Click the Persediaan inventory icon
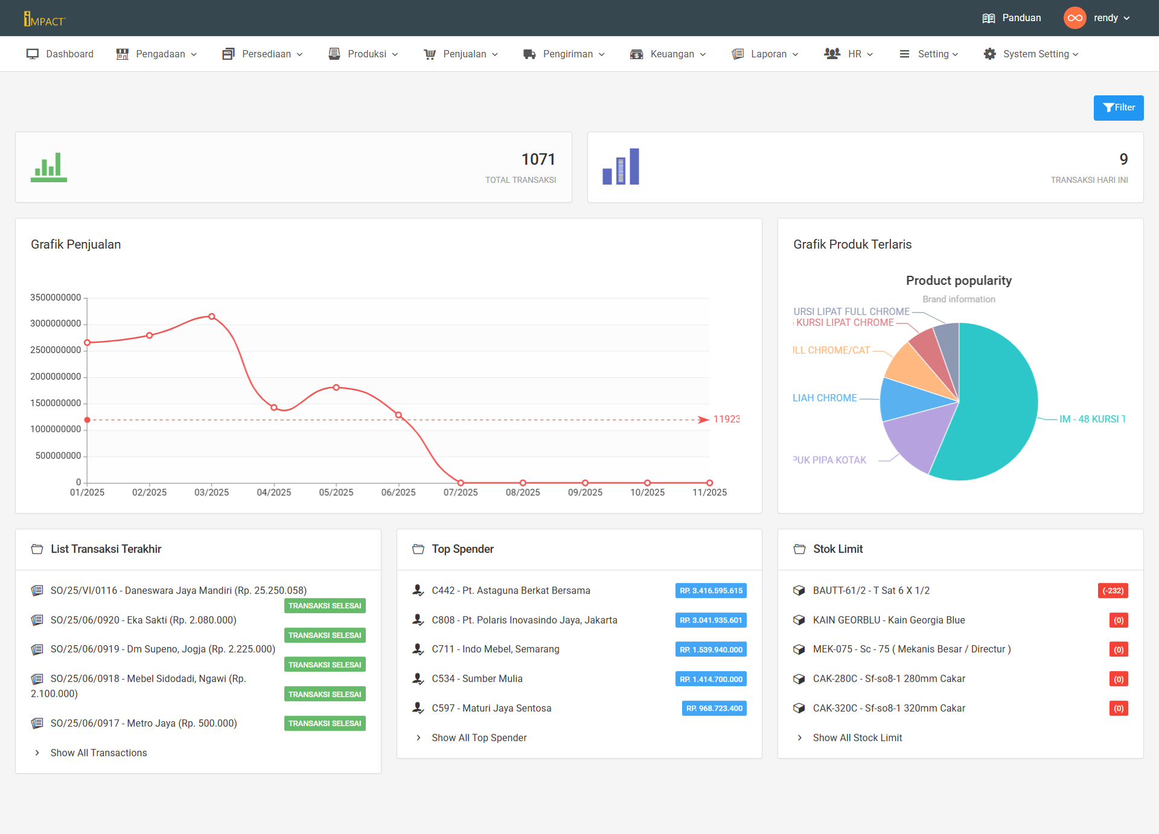This screenshot has width=1159, height=834. pyautogui.click(x=228, y=54)
